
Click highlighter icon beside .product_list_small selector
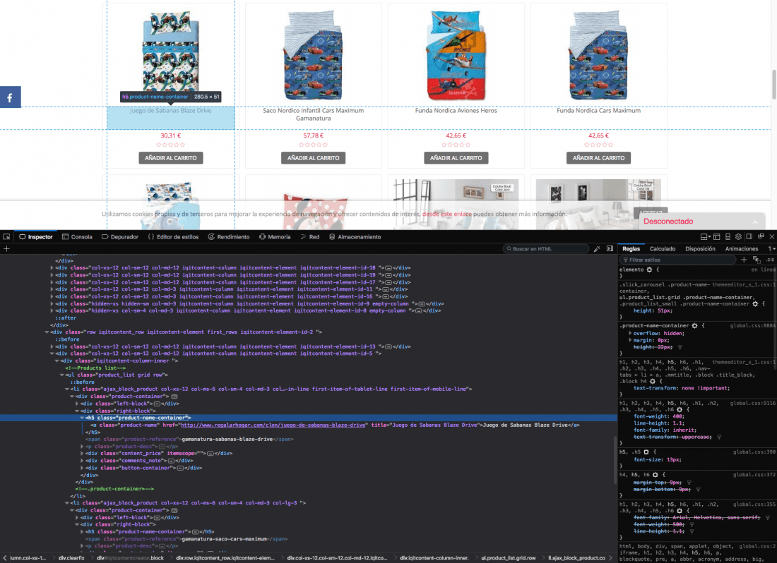pyautogui.click(x=756, y=304)
